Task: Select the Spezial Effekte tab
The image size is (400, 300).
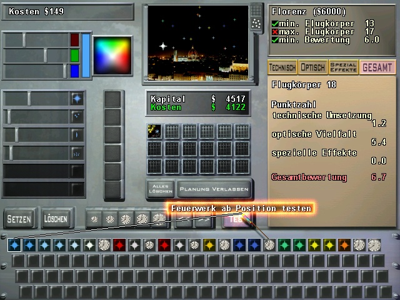Action: (x=344, y=67)
